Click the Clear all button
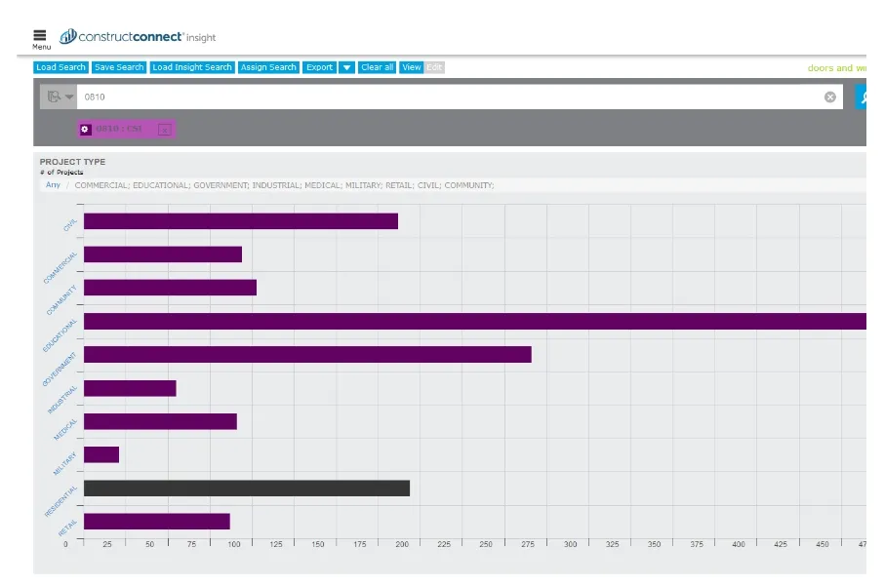884x587 pixels. coord(378,67)
